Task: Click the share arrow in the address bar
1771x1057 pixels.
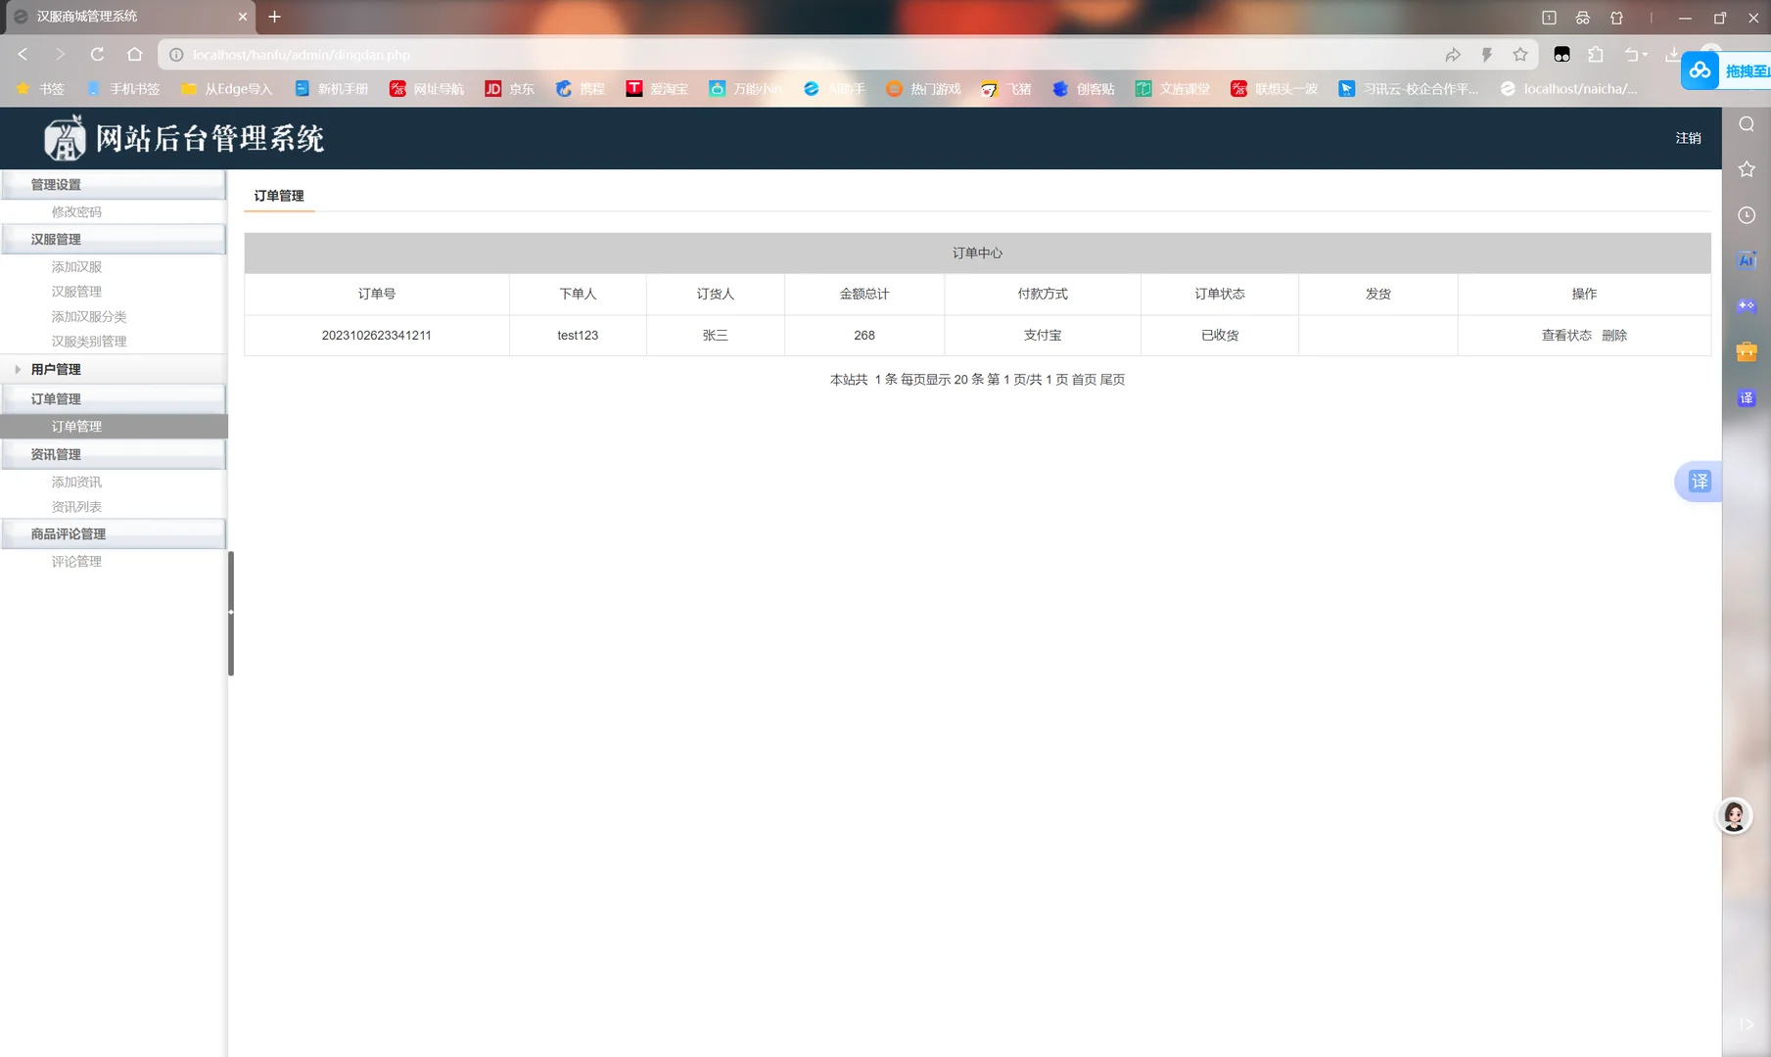Action: tap(1453, 55)
